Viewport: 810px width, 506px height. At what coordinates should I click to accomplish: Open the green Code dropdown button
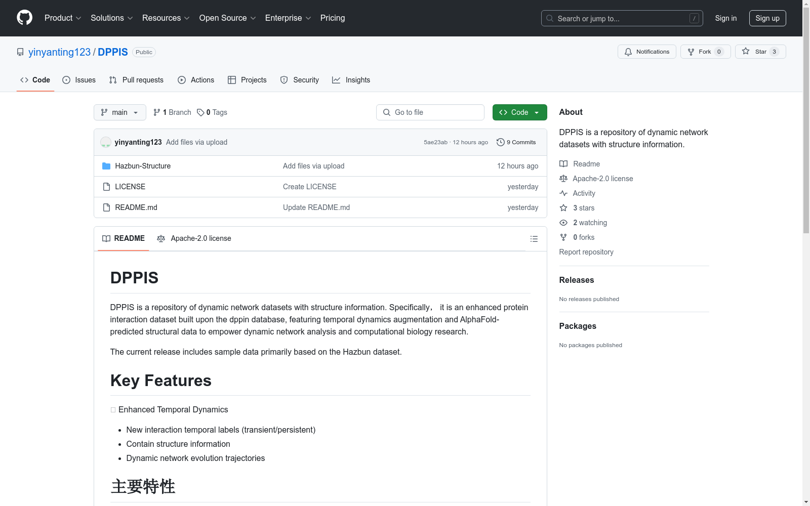[519, 112]
